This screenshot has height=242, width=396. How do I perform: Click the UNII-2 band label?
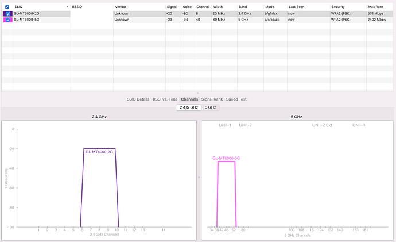tap(245, 125)
